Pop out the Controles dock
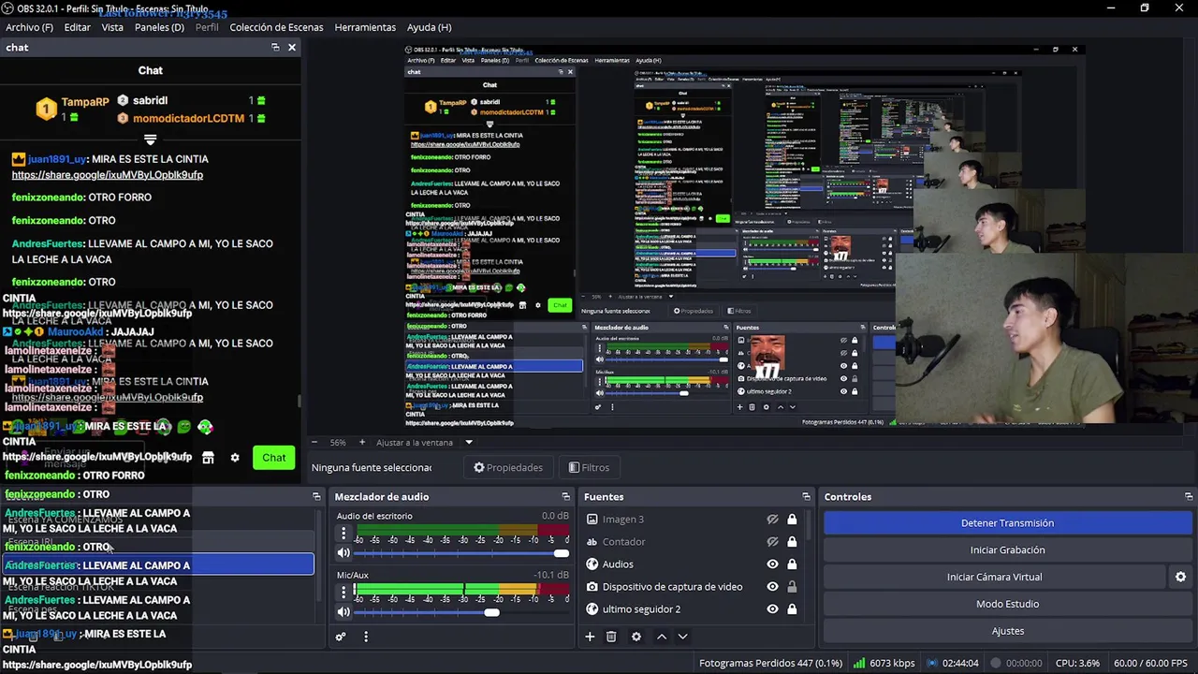Image resolution: width=1198 pixels, height=674 pixels. (1189, 497)
